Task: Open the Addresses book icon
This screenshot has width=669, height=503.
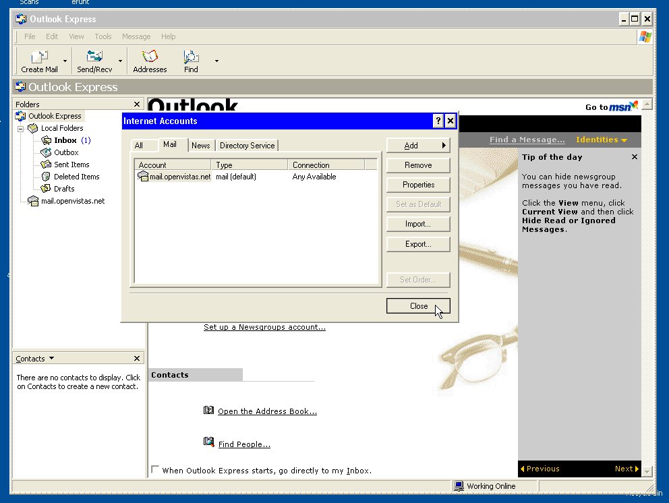Action: point(150,57)
